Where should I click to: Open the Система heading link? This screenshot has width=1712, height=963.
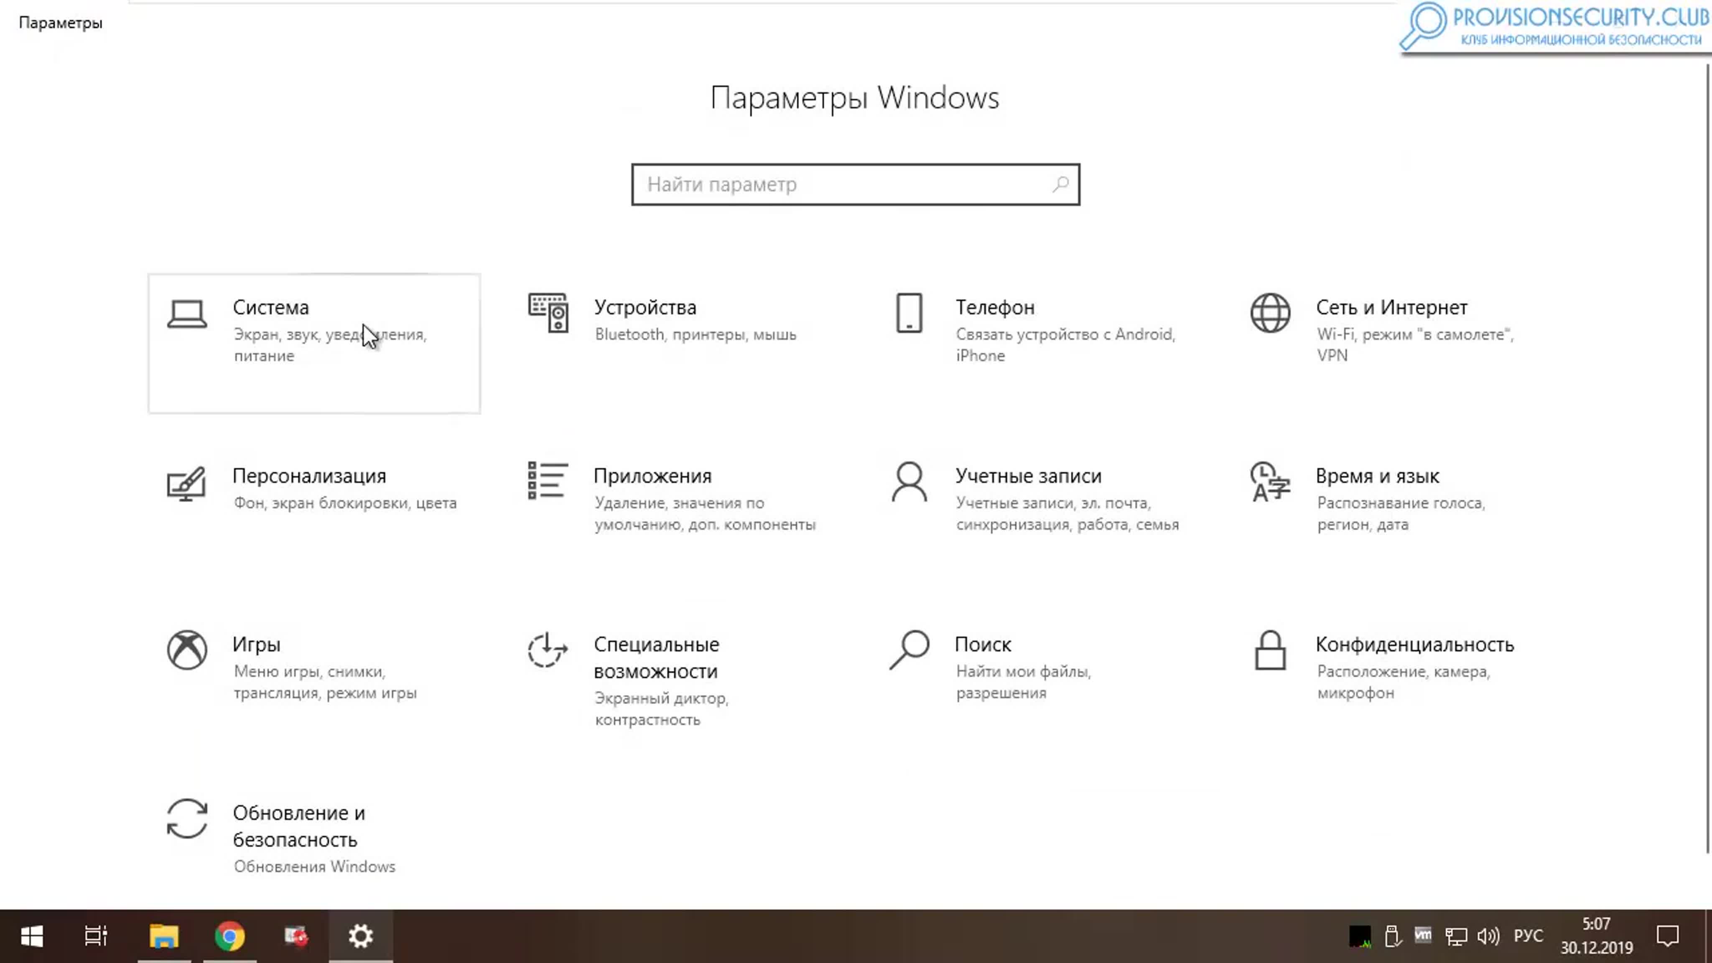click(270, 308)
